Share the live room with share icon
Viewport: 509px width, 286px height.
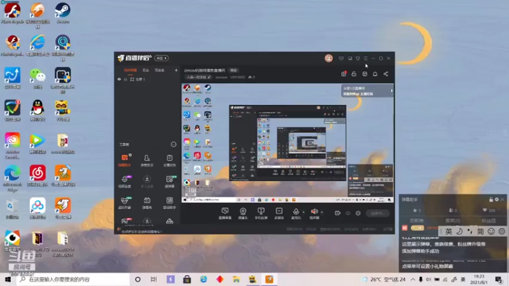click(x=386, y=74)
